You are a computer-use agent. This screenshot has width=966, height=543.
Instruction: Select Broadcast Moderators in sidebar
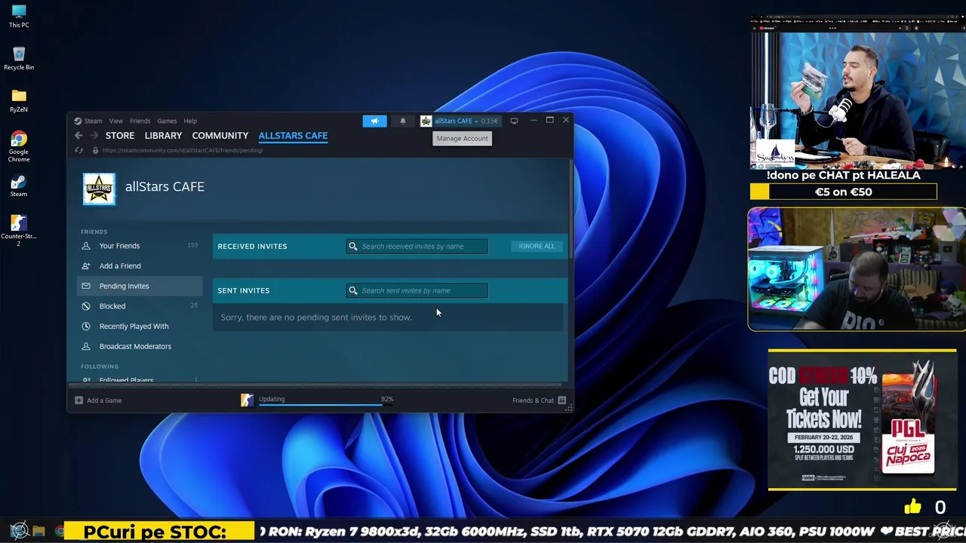[x=140, y=346]
